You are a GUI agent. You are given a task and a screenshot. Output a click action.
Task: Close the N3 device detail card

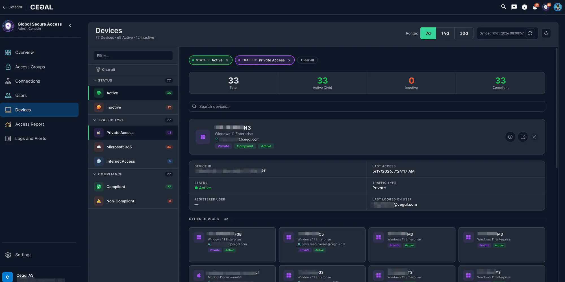click(534, 137)
